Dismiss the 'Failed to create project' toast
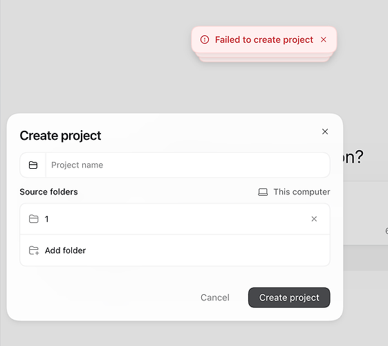The image size is (388, 346). (324, 39)
